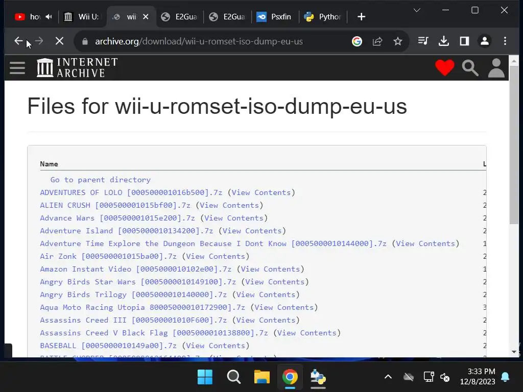The height and width of the screenshot is (392, 523).
Task: View Contents of Advance Wars
Action: 234,218
